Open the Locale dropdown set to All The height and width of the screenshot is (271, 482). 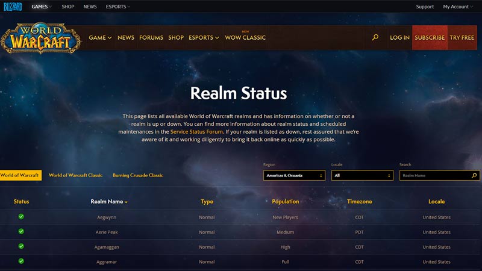click(x=362, y=176)
